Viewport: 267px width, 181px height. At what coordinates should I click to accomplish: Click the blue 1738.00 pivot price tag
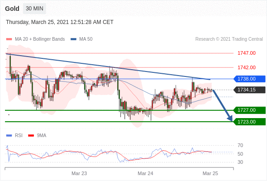click(249, 79)
